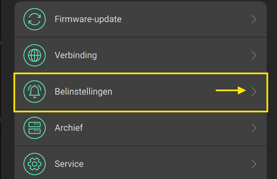The width and height of the screenshot is (277, 179).
Task: Expand Archief with its chevron arrow
Action: pyautogui.click(x=254, y=128)
